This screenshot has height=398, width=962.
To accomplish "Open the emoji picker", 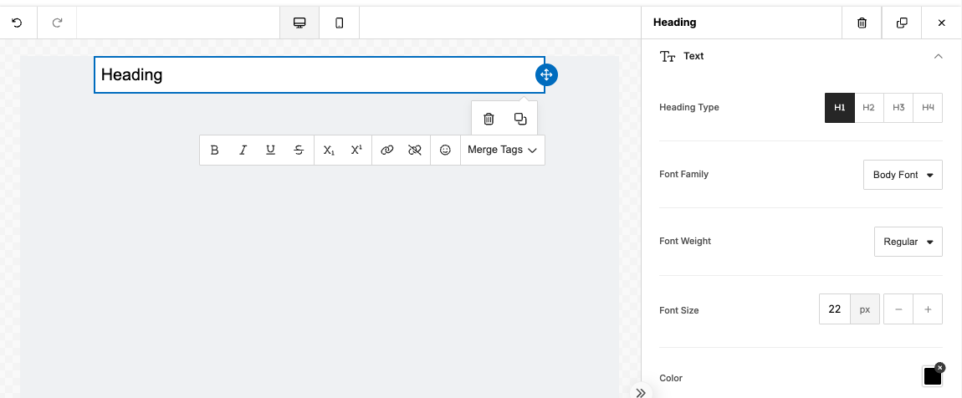I will pyautogui.click(x=445, y=150).
